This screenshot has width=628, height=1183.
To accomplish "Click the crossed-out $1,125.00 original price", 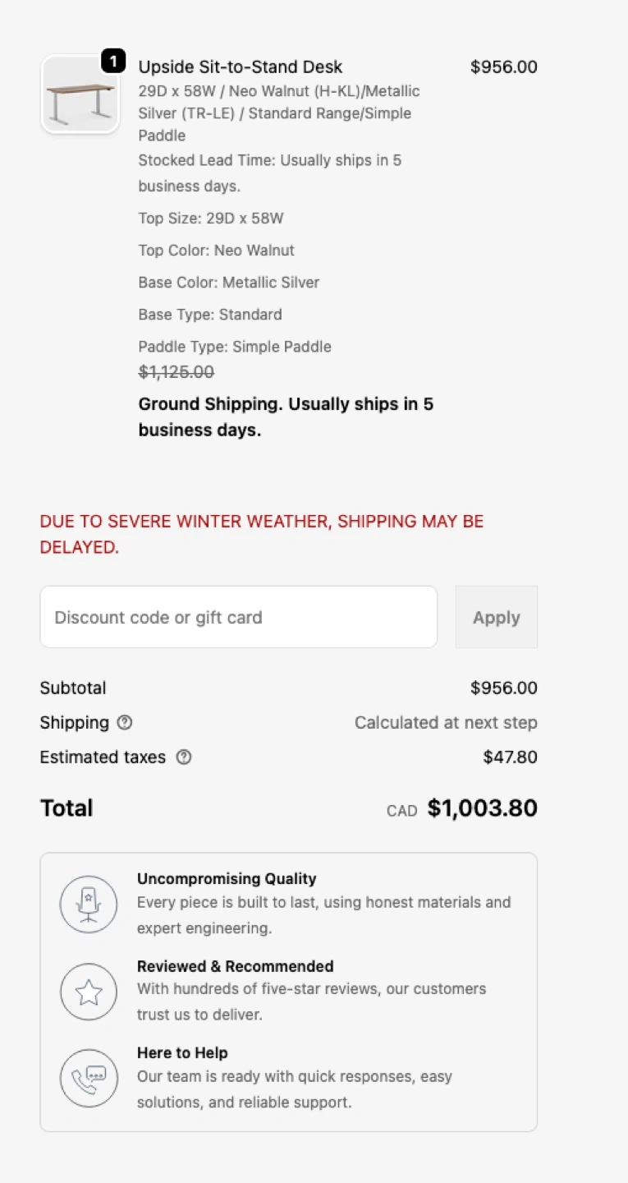I will (176, 372).
